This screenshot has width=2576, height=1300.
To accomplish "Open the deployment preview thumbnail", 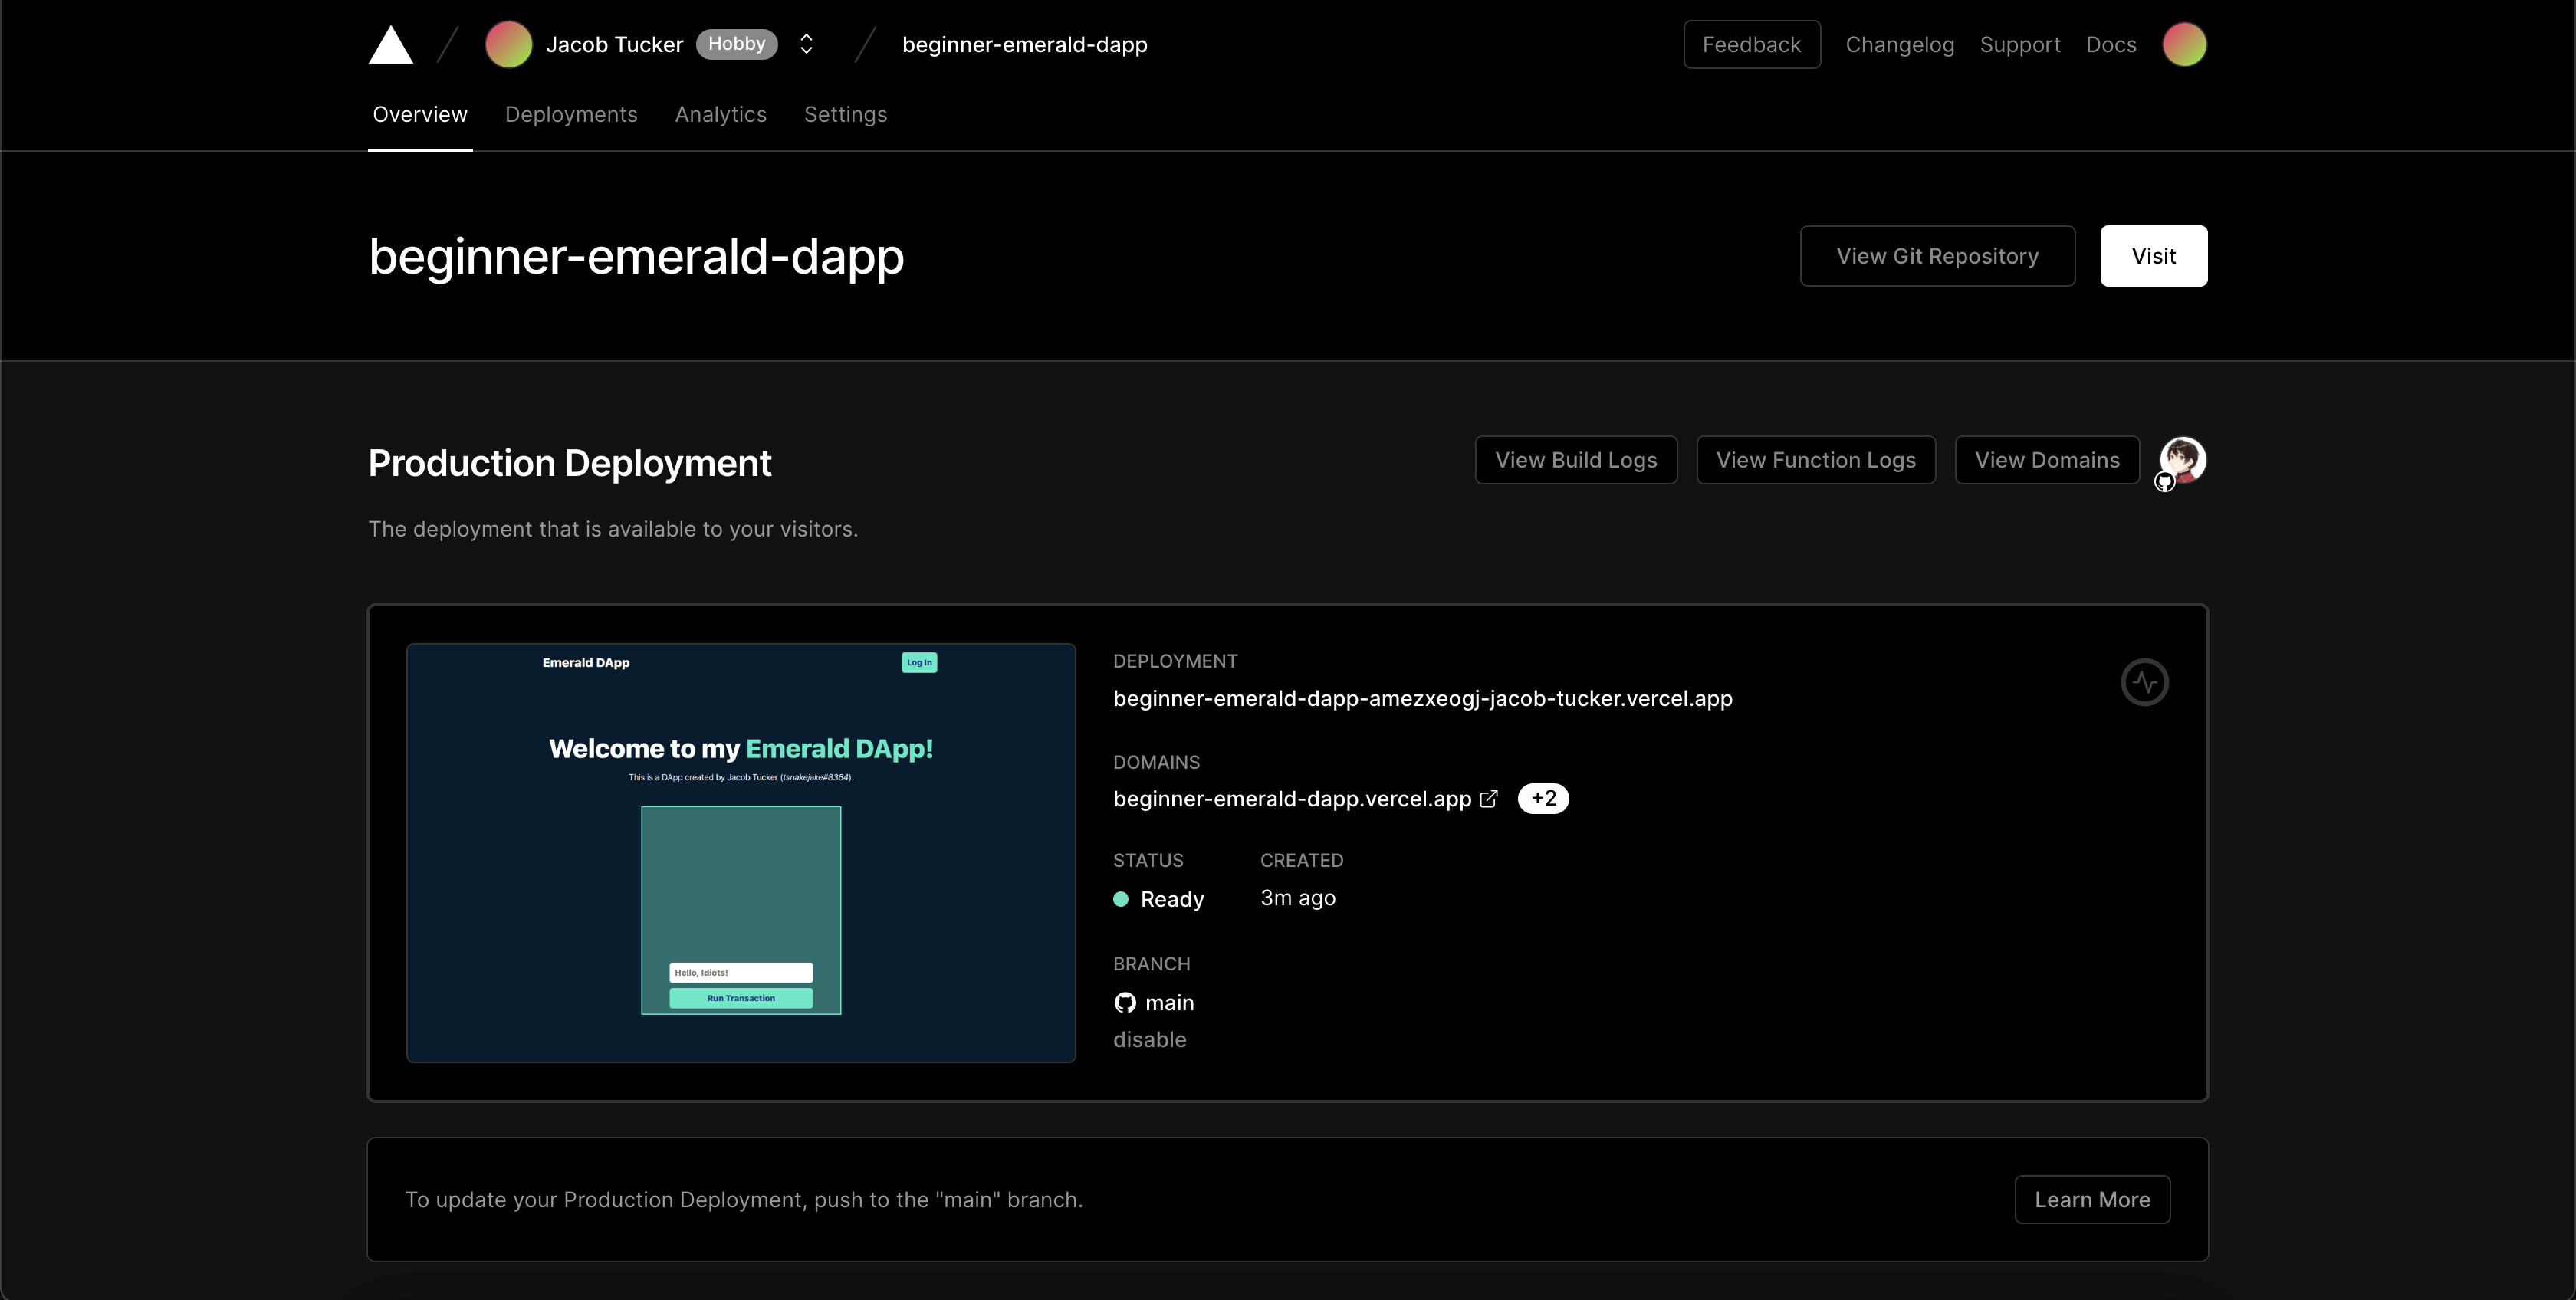I will pyautogui.click(x=741, y=853).
